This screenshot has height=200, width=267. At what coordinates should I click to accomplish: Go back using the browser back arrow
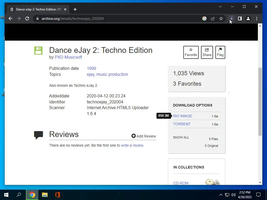pos(10,18)
